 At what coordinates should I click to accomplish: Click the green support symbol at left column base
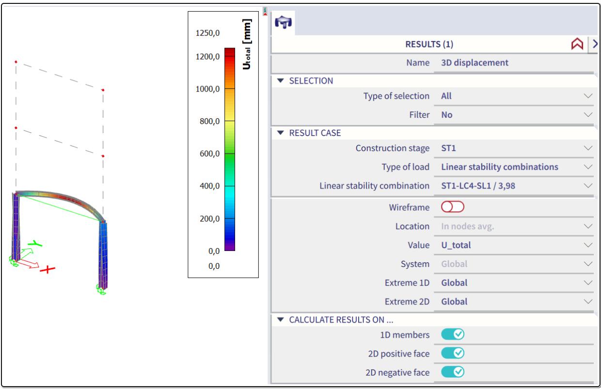(13, 262)
